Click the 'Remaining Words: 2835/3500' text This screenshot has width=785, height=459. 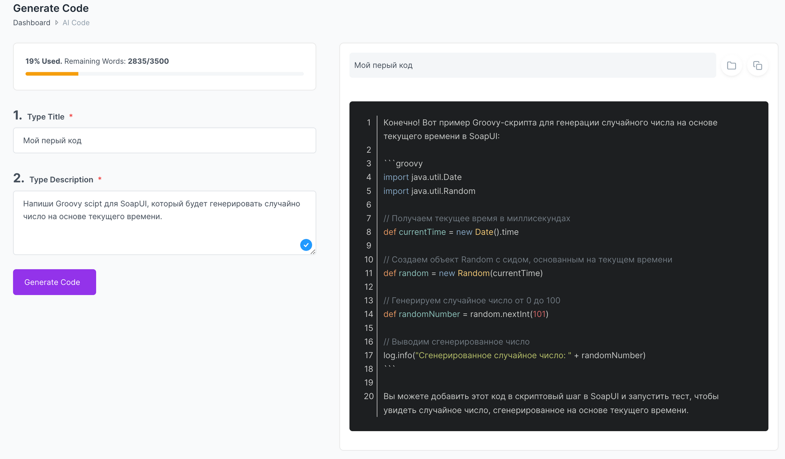coord(117,61)
